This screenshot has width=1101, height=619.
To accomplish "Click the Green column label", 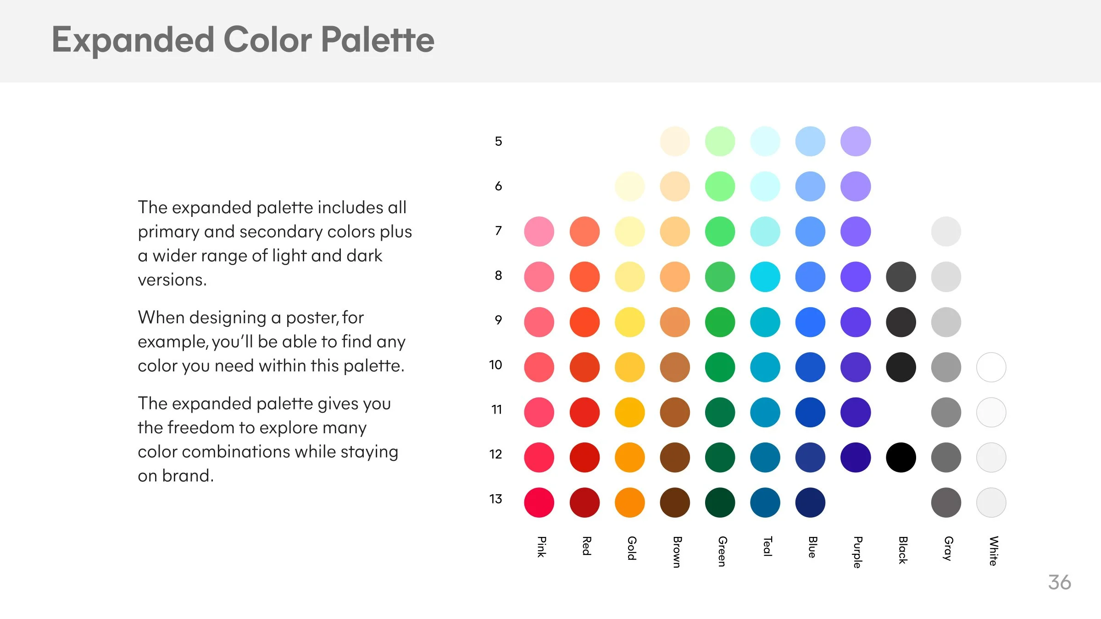I will 722,552.
